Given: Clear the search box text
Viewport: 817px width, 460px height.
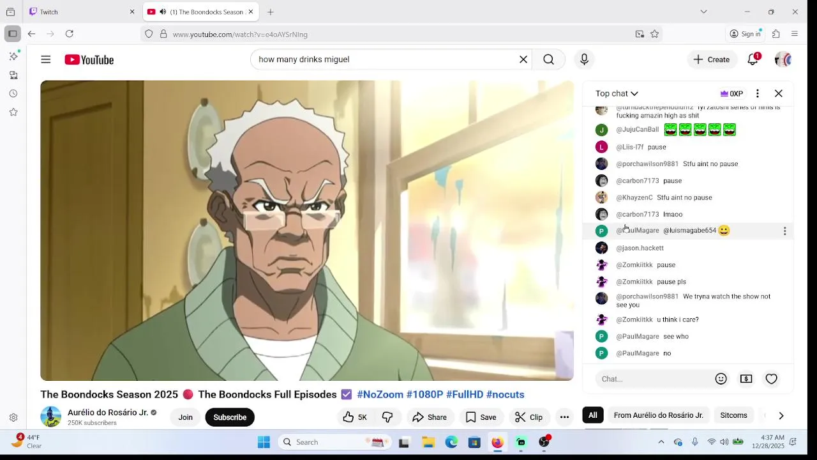Looking at the screenshot, I should 523,59.
